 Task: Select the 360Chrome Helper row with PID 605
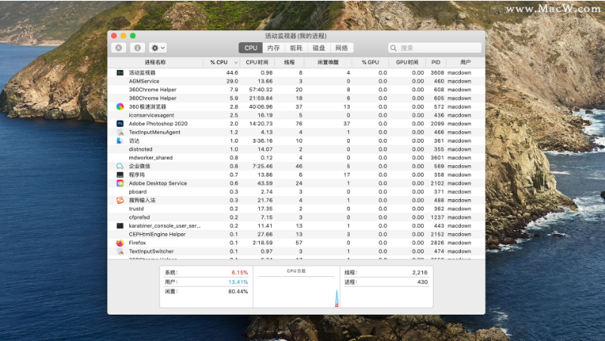[x=296, y=98]
